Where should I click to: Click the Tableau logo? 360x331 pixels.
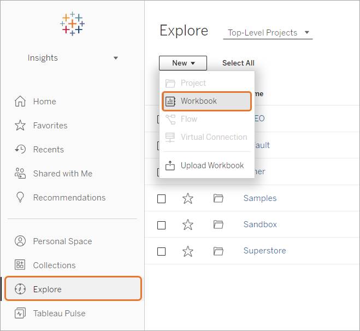72,23
